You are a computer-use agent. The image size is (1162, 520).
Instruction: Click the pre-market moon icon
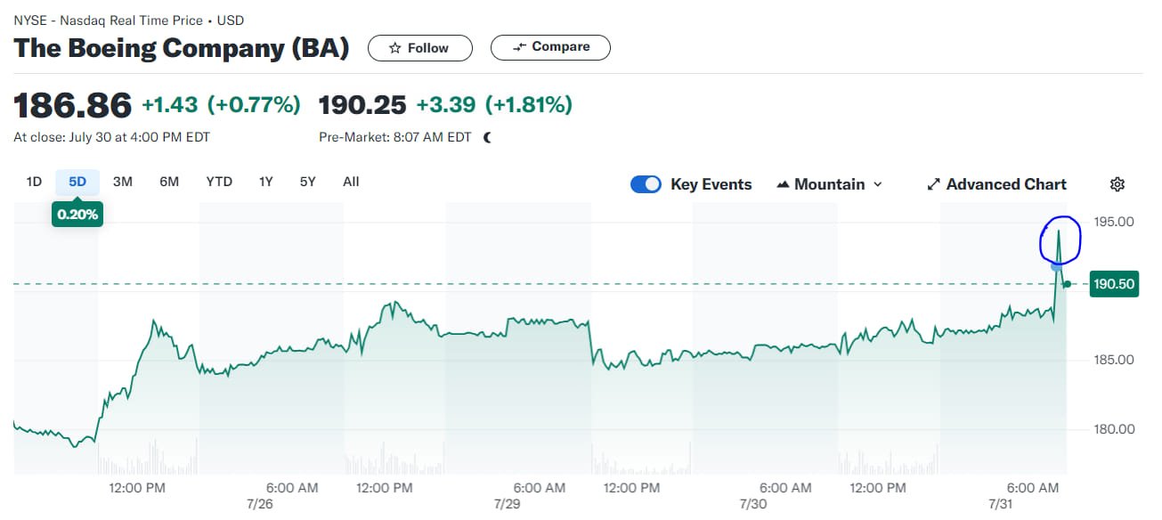point(487,137)
